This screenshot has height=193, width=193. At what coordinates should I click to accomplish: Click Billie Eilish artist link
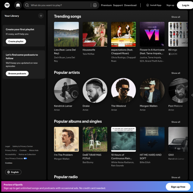tap(145, 162)
